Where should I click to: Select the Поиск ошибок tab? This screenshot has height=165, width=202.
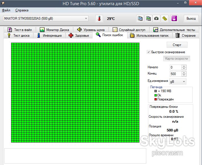[110, 35]
